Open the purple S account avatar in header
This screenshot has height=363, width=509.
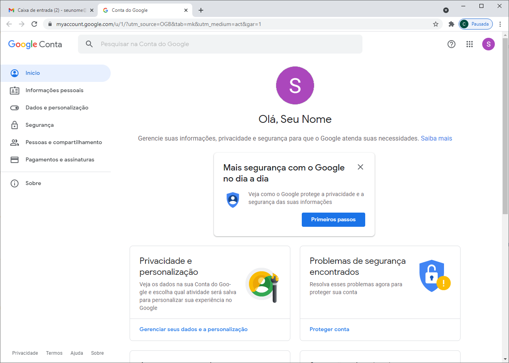[489, 44]
